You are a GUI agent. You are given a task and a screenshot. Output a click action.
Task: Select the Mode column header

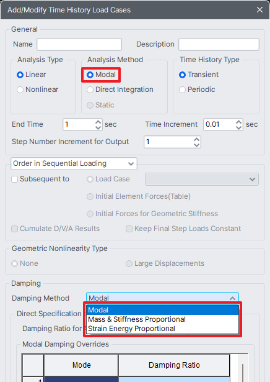81,365
